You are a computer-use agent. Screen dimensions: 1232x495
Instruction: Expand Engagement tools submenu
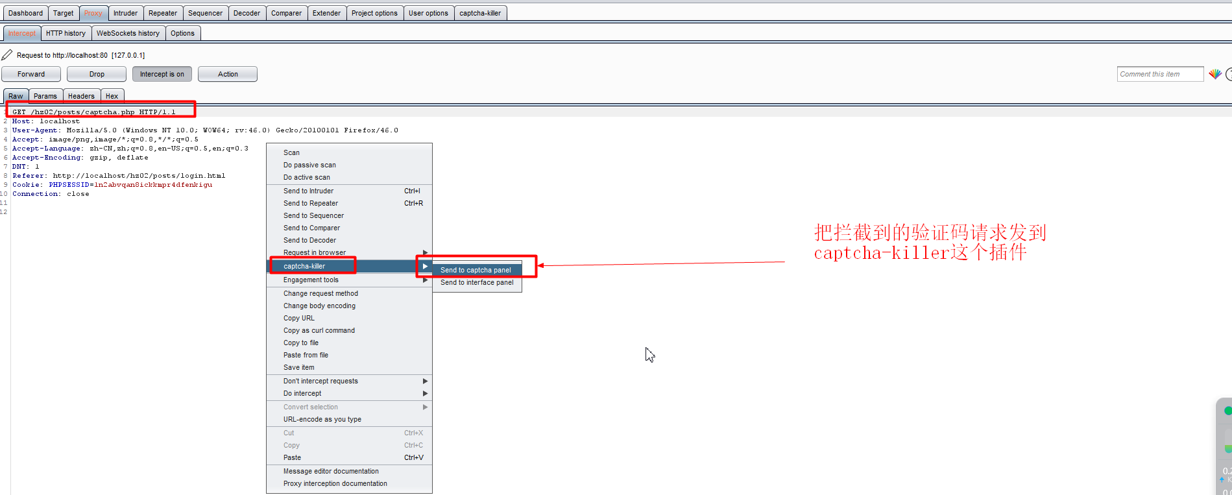[349, 280]
